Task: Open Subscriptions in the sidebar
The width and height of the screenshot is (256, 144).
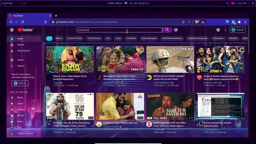Action: (24, 51)
